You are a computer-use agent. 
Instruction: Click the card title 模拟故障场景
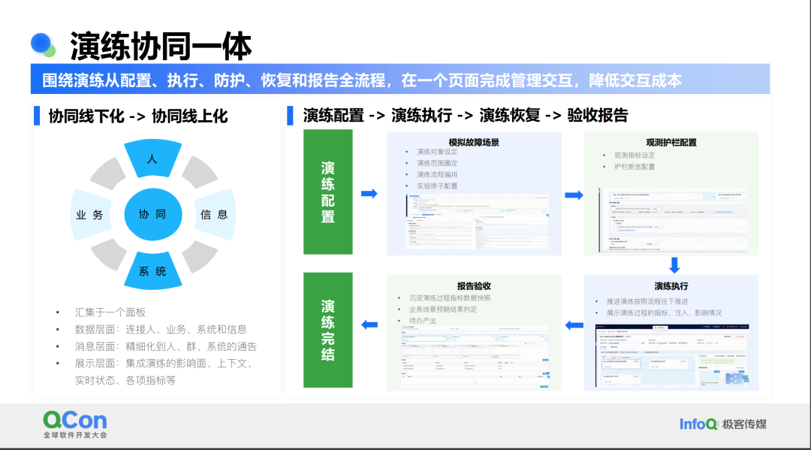point(474,142)
